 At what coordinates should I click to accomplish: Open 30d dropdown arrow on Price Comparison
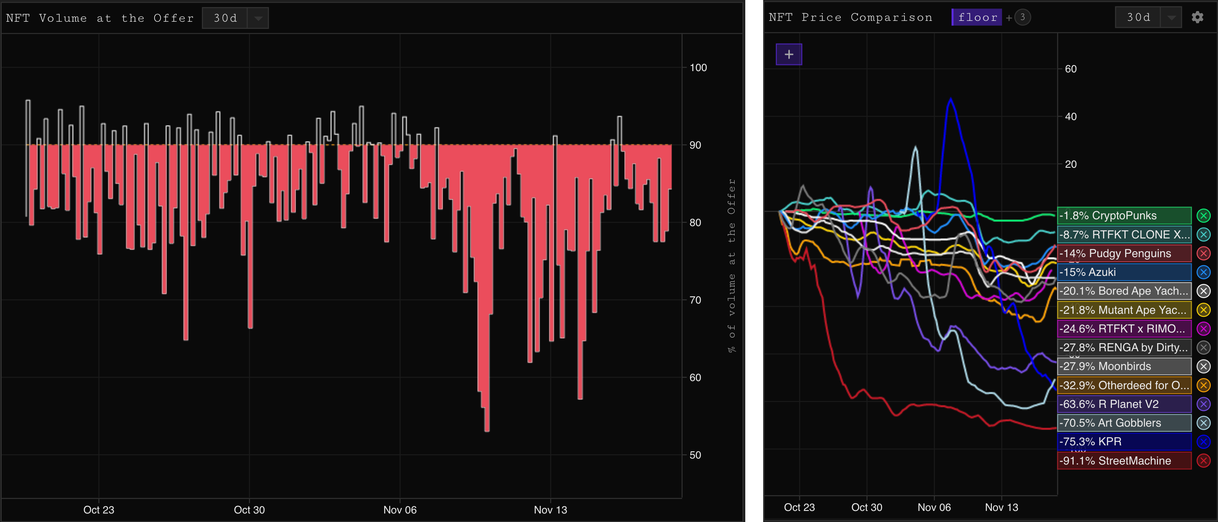(x=1171, y=17)
